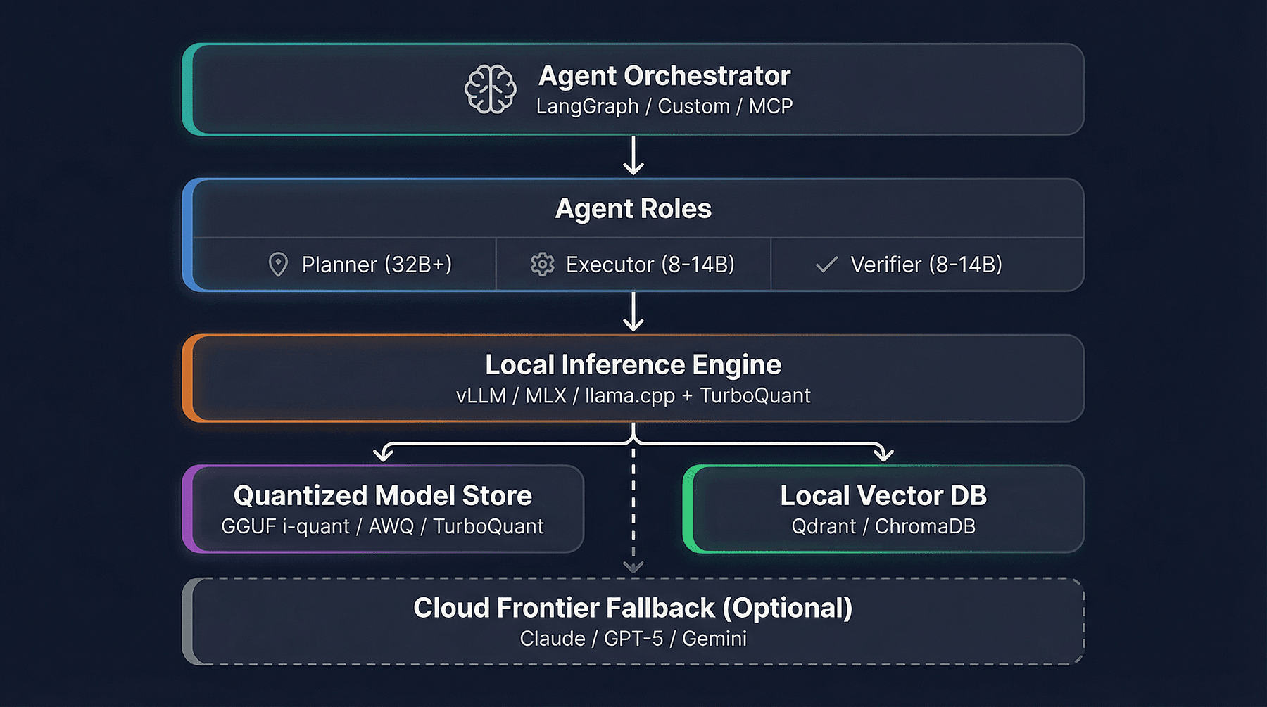Click the Qdrant / ChromaDB label
This screenshot has width=1267, height=707.
click(883, 526)
